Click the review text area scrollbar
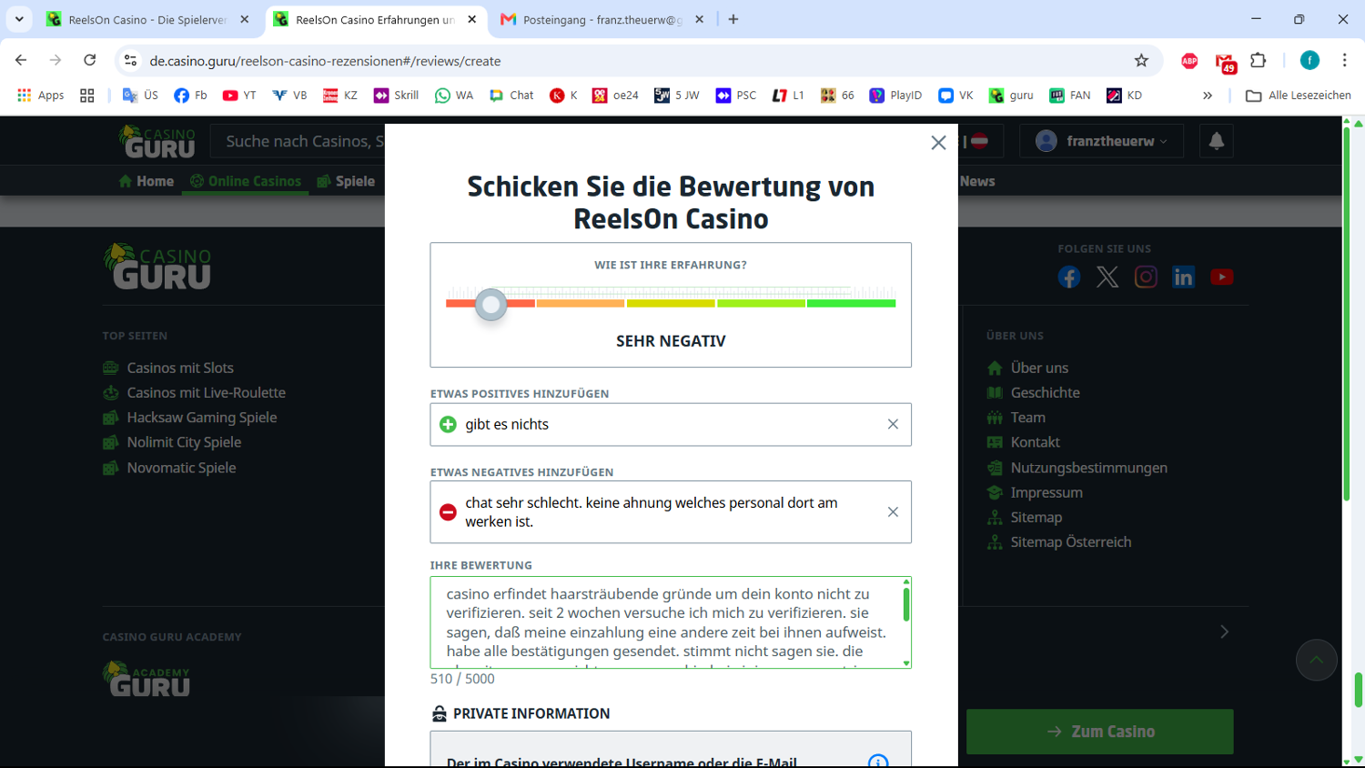The width and height of the screenshot is (1365, 768). click(906, 605)
